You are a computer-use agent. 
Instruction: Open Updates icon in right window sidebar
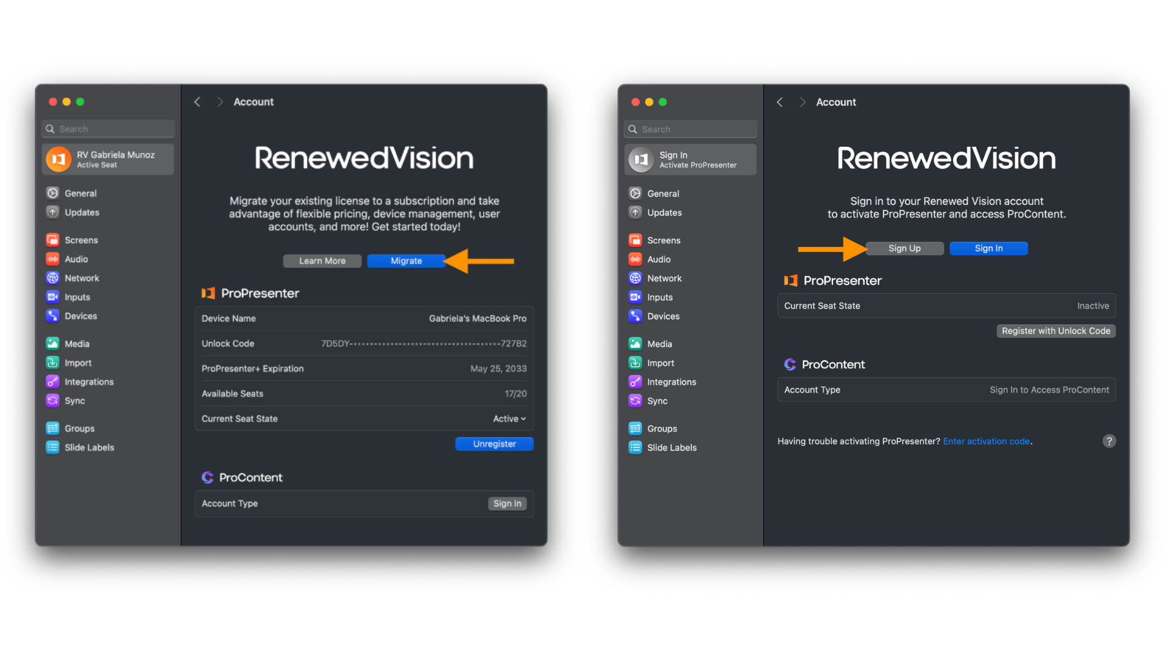point(635,212)
